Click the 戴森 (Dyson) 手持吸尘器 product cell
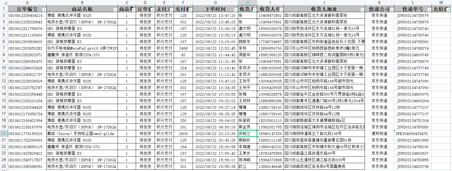This screenshot has width=452, height=171. coord(82,134)
